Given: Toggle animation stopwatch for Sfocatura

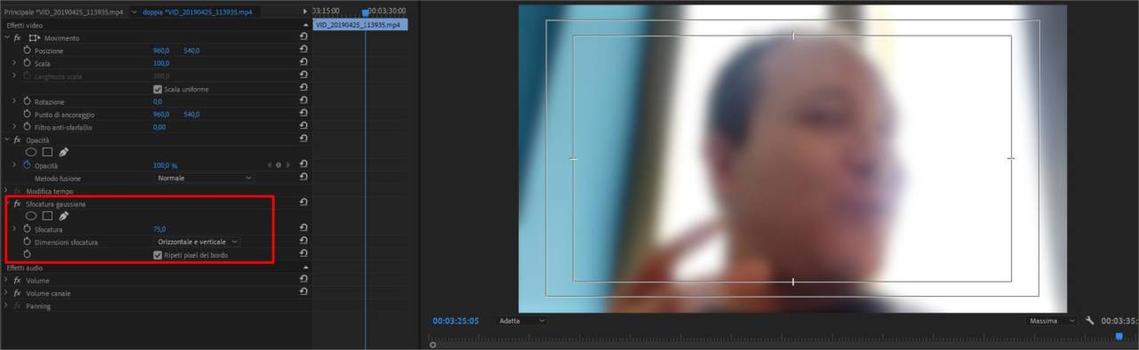Looking at the screenshot, I should click(27, 229).
